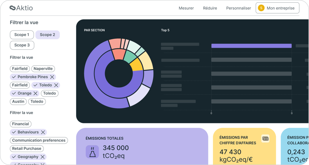309x165 pixels.
Task: Click the salmon inner donut segment
Action: pos(119,54)
